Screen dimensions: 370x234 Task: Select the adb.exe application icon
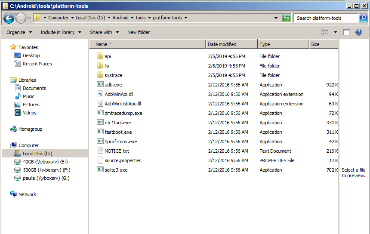click(100, 84)
